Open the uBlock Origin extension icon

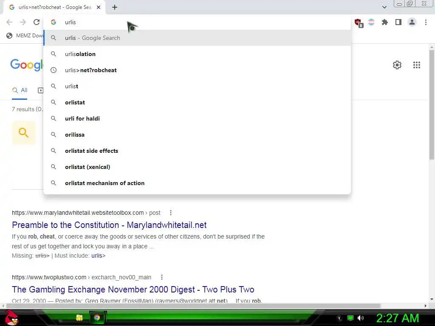(x=359, y=22)
